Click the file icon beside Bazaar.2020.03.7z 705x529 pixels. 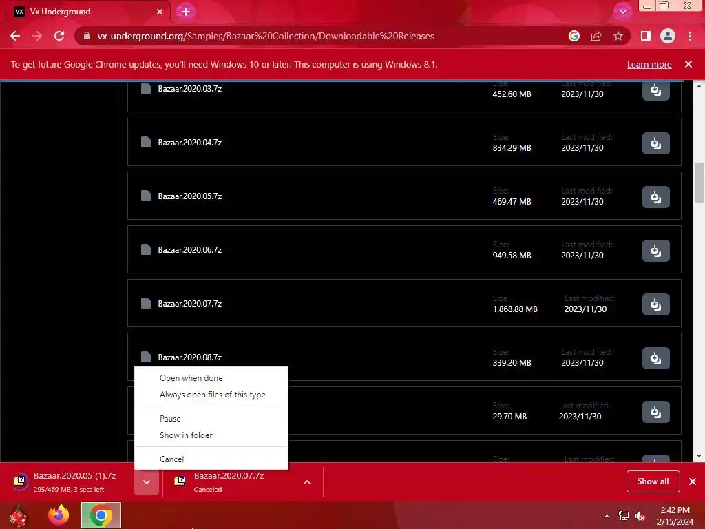point(146,88)
